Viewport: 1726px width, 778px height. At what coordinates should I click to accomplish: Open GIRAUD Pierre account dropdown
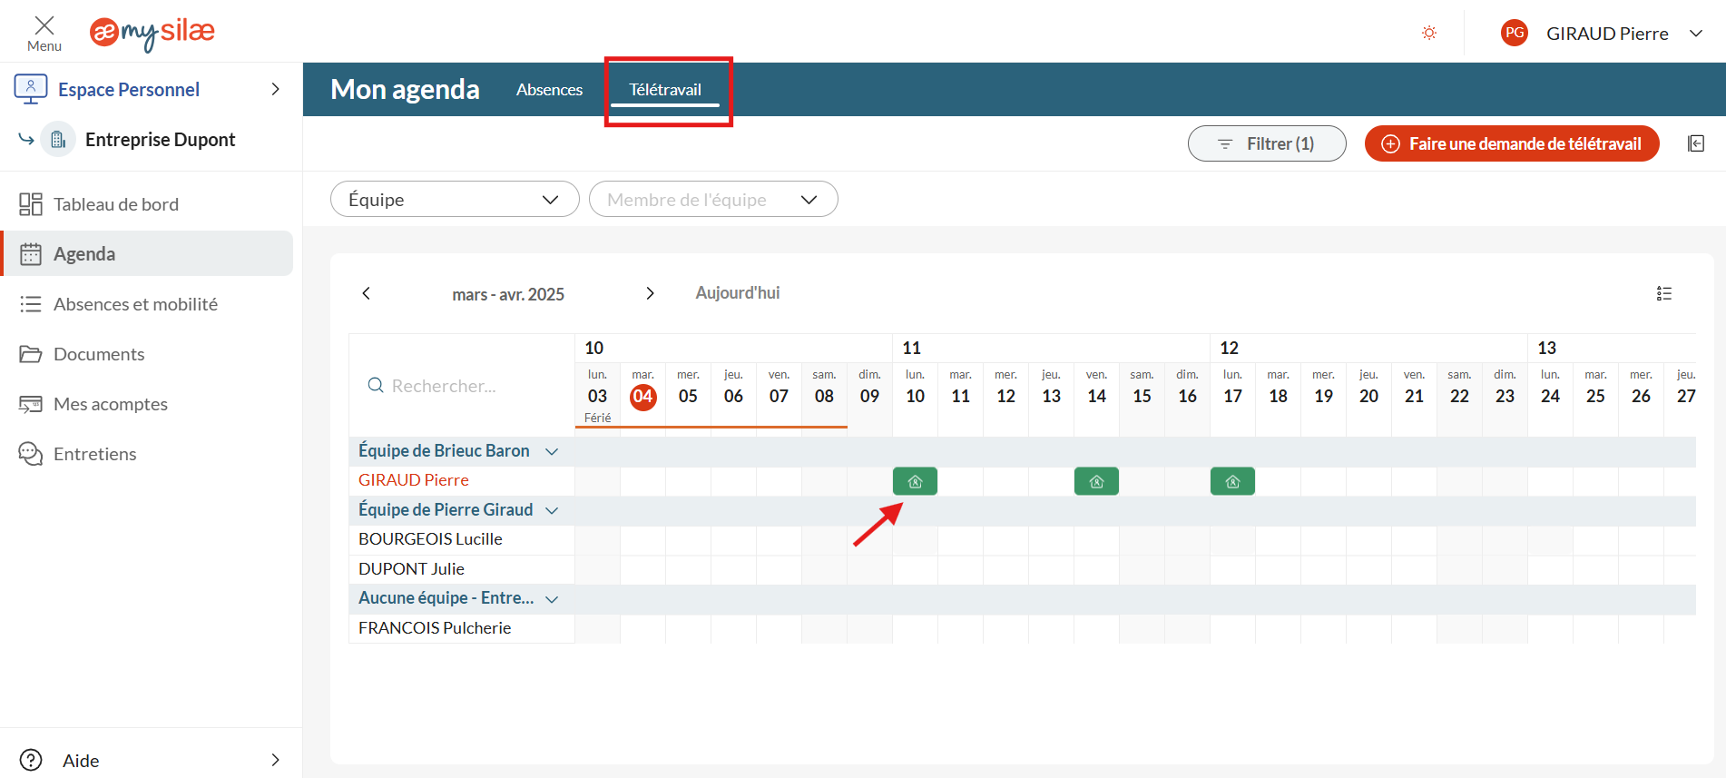pos(1696,34)
